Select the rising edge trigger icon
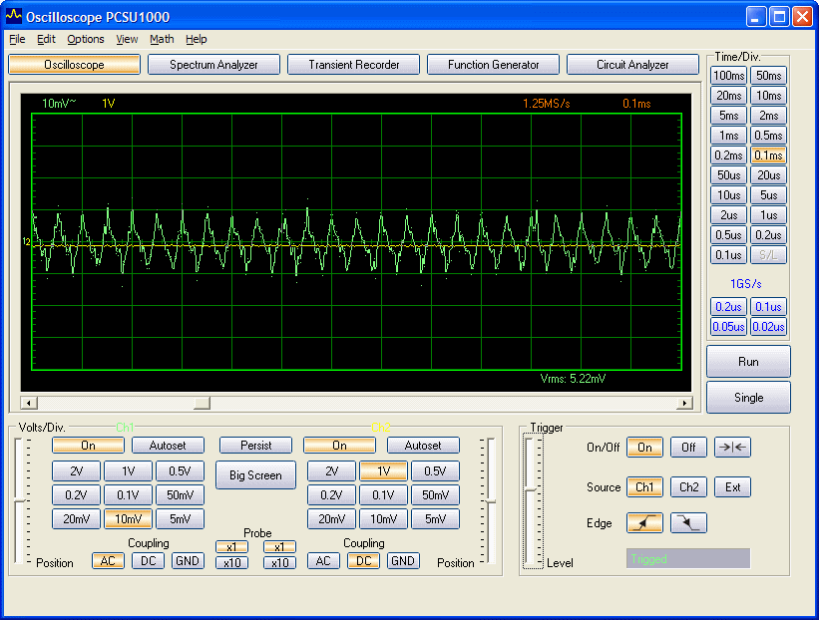Image resolution: width=819 pixels, height=620 pixels. click(x=644, y=522)
